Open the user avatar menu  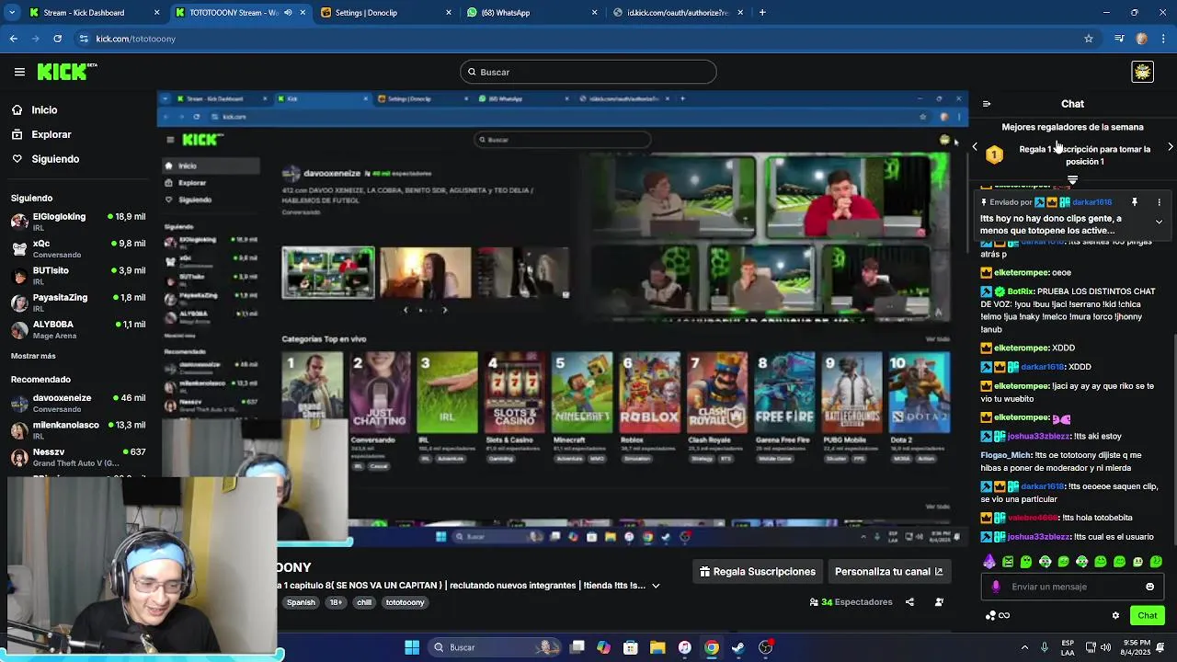point(1142,72)
